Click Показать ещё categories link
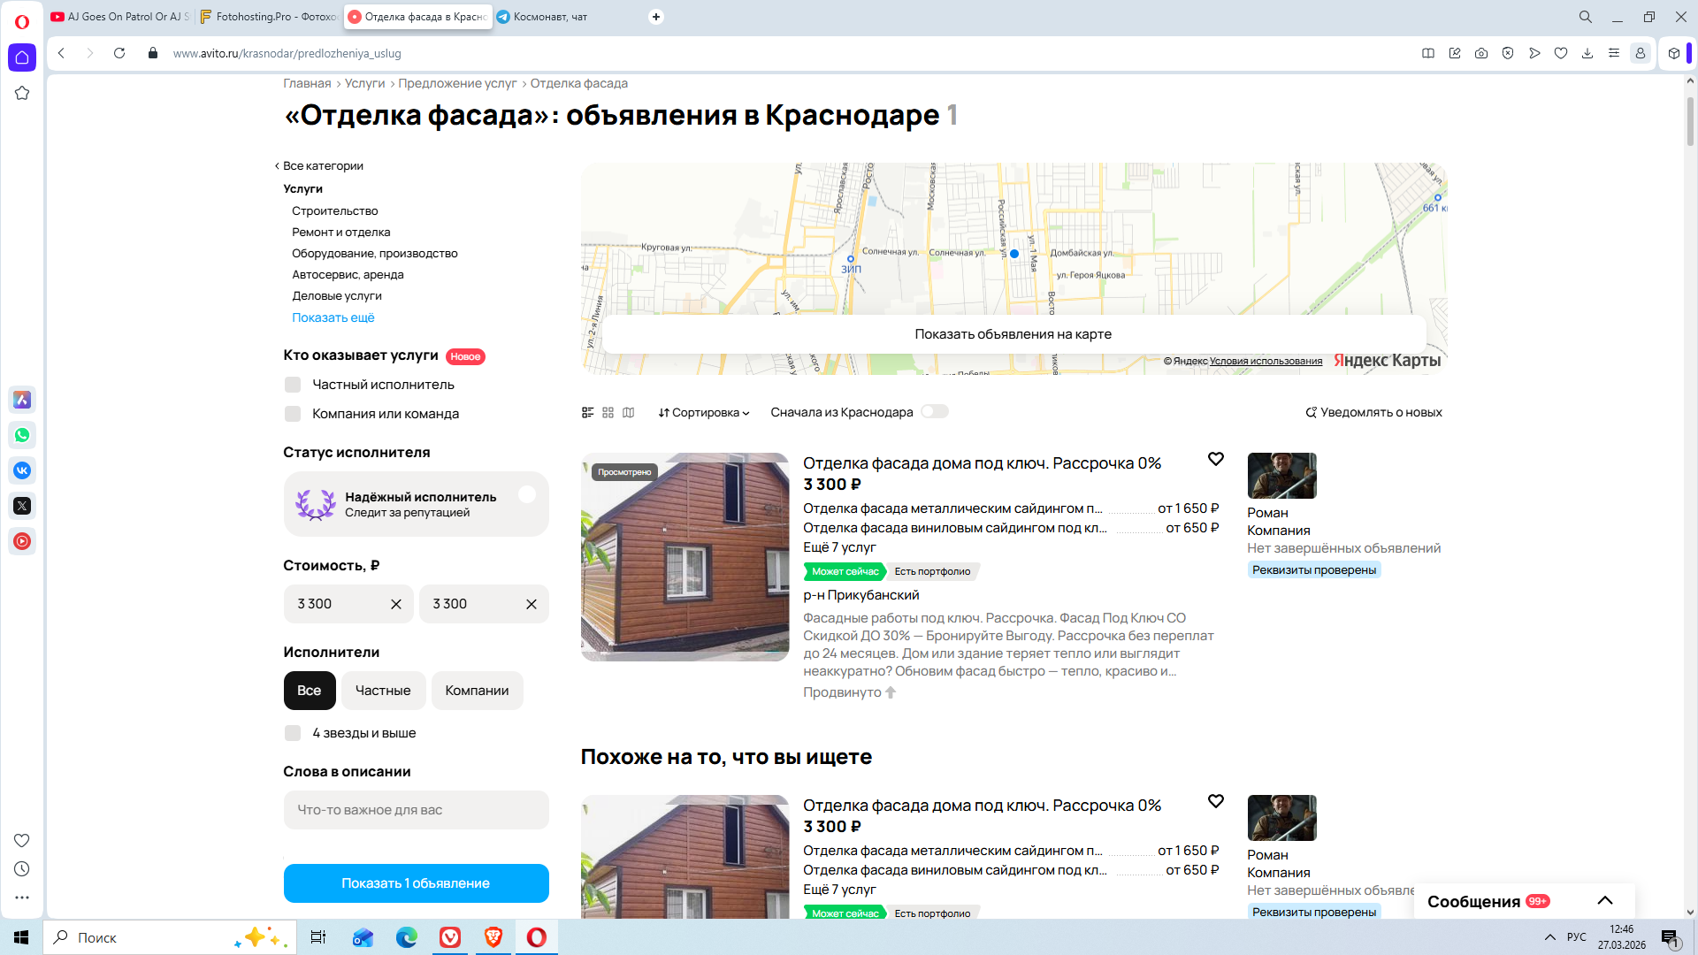1698x955 pixels. point(333,317)
